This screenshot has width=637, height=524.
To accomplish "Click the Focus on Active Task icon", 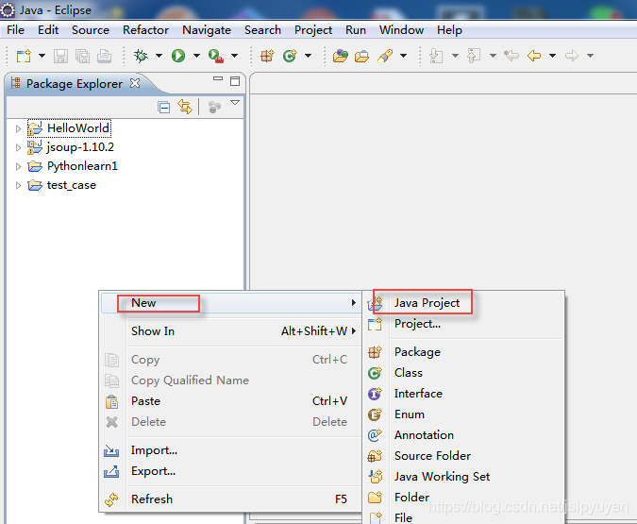I will tap(214, 108).
